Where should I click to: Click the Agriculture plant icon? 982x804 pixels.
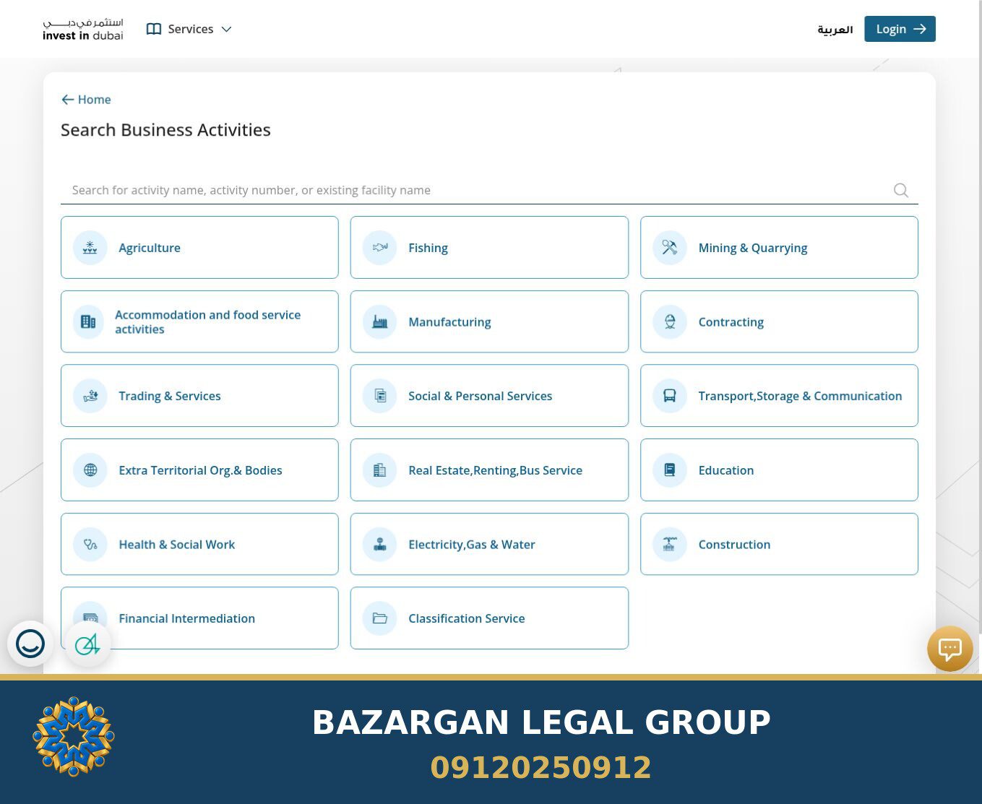click(90, 248)
